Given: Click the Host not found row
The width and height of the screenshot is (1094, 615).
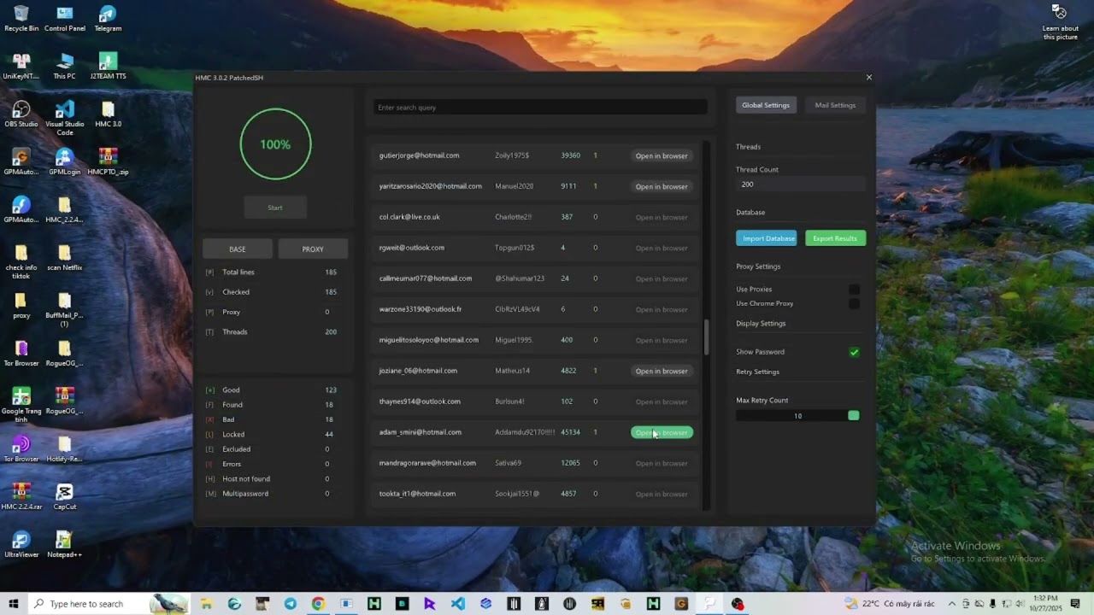Looking at the screenshot, I should pos(272,479).
